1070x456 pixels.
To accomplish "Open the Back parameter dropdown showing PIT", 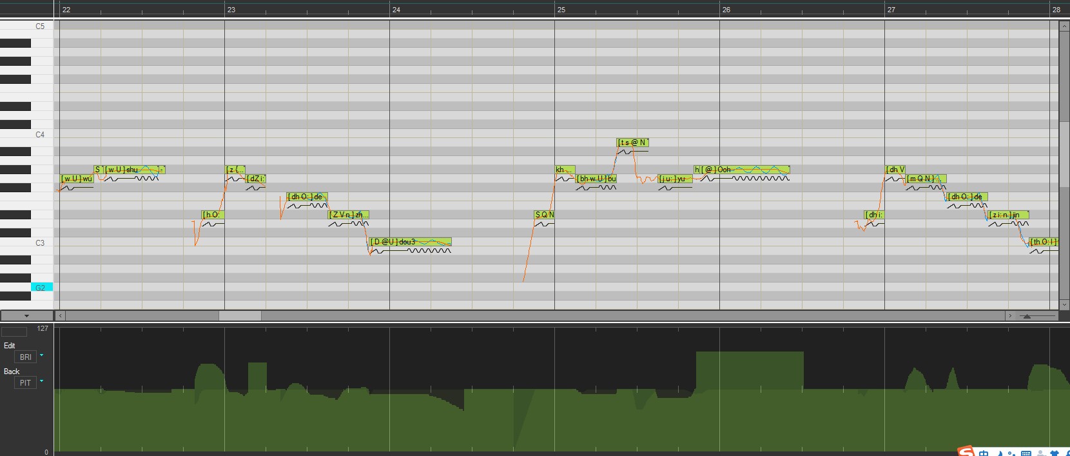I will coord(42,381).
